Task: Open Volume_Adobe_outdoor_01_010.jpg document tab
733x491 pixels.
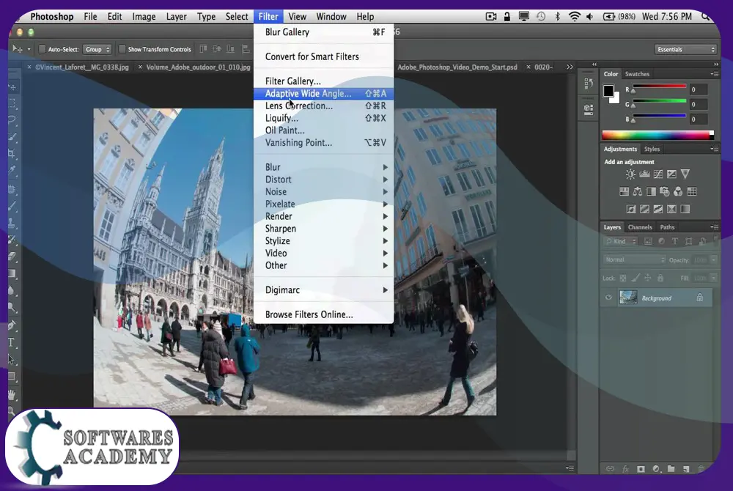Action: coord(194,67)
